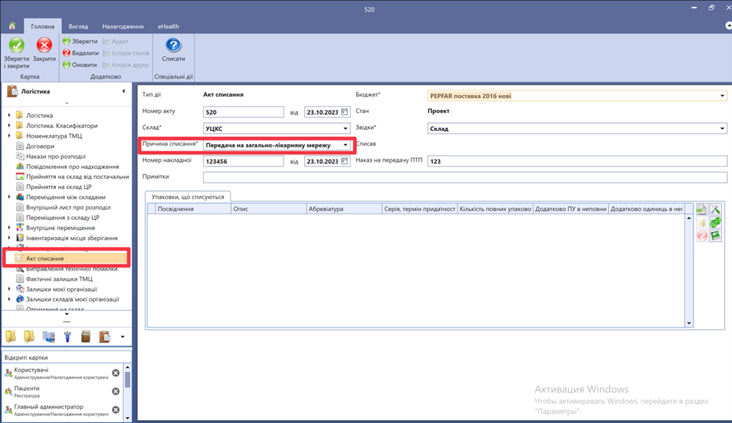Close the Пацієнти open card
Viewport: 732px width, 423px height.
[x=116, y=391]
